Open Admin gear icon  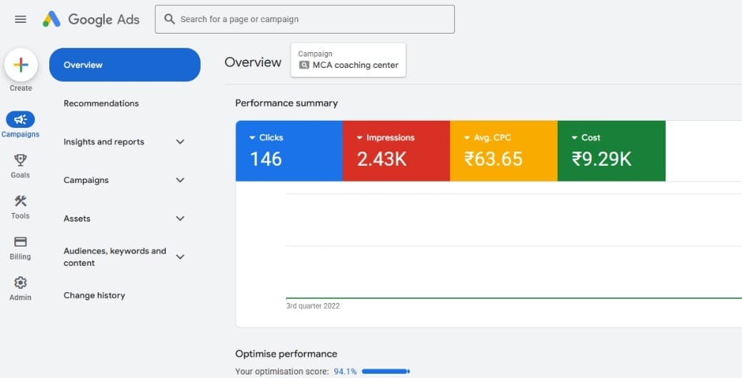click(x=21, y=283)
